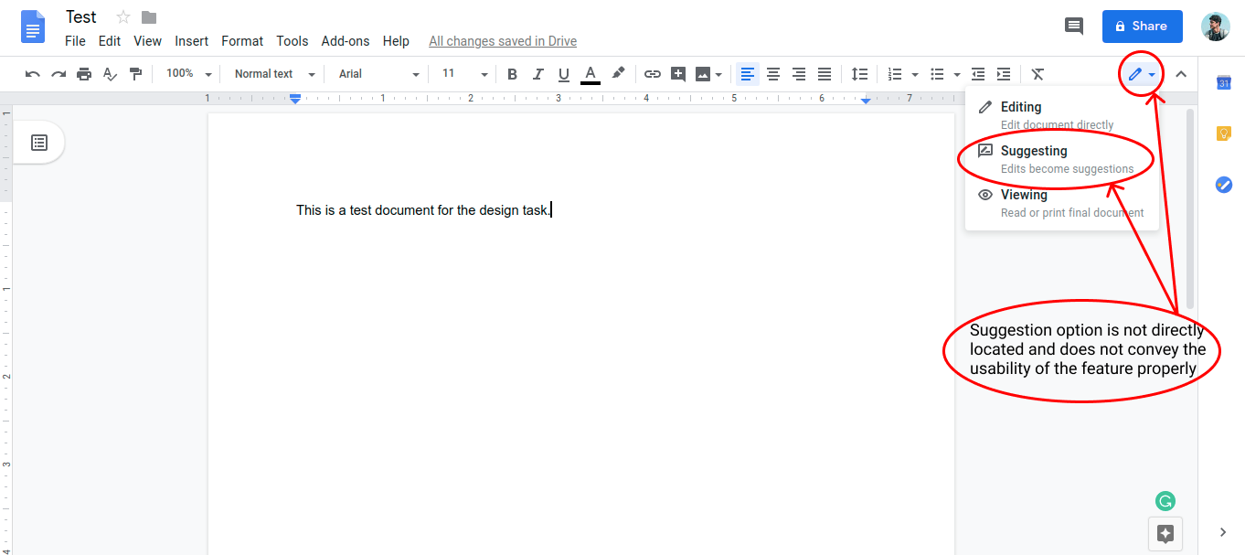
Task: Open Google Calendar from the sidebar
Action: point(1223,82)
